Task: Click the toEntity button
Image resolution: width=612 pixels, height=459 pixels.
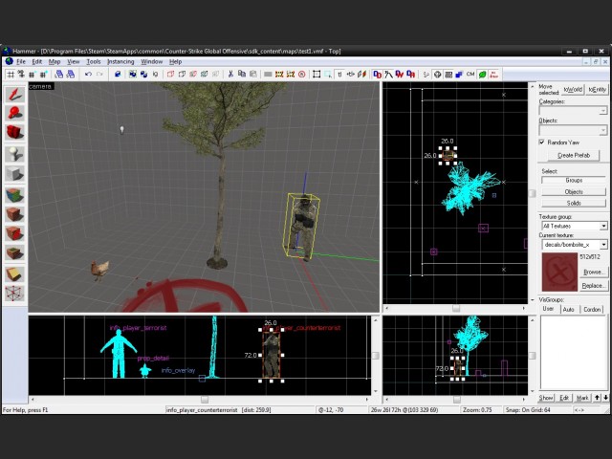Action: coord(597,89)
